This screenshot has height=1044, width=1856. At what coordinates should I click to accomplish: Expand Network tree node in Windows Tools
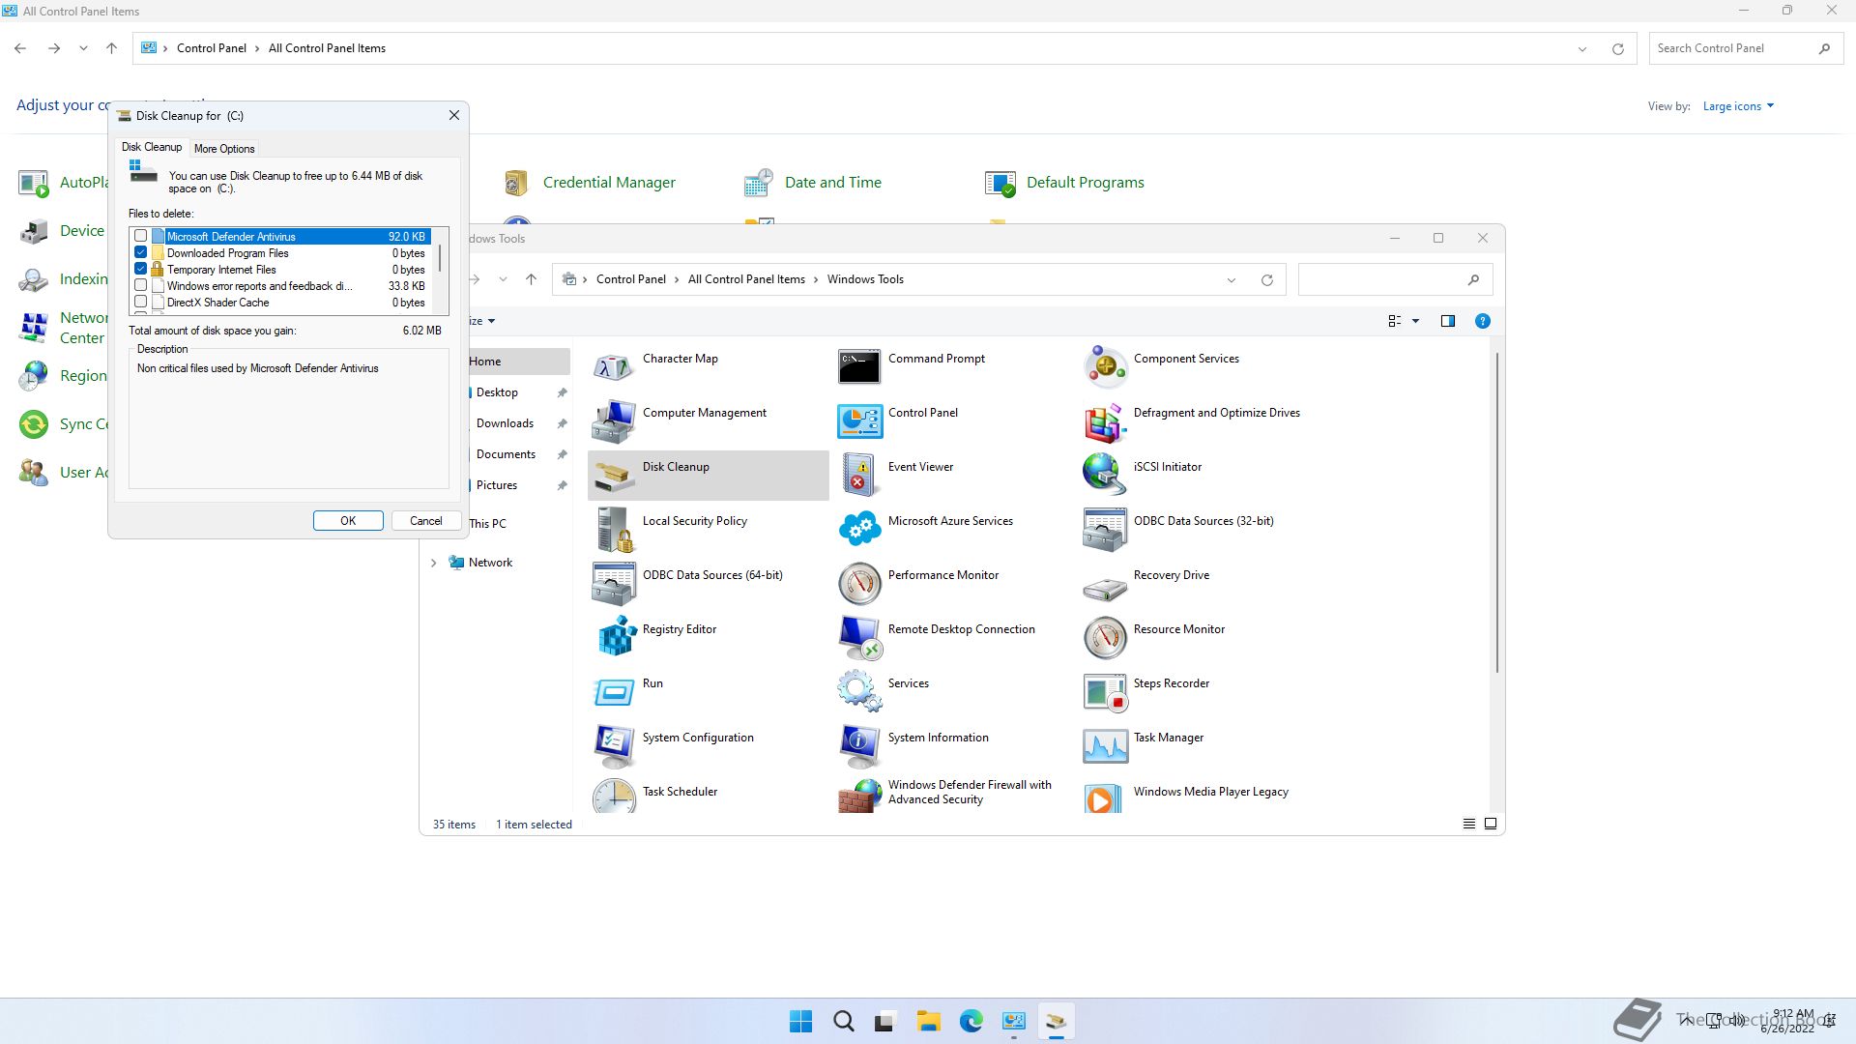click(x=433, y=563)
